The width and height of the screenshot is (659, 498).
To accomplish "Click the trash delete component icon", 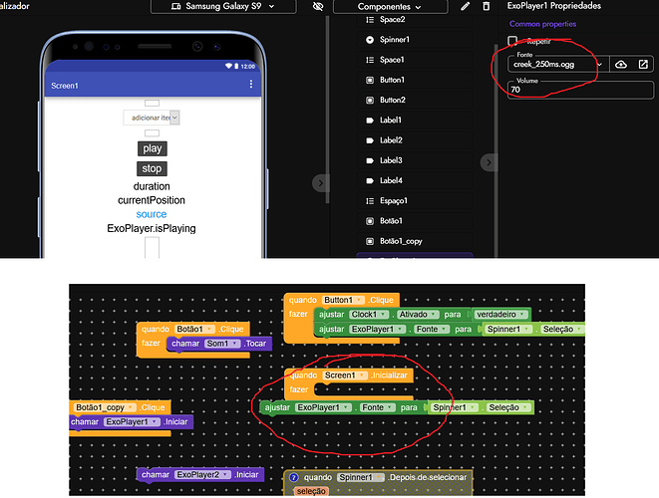I will click(x=486, y=6).
